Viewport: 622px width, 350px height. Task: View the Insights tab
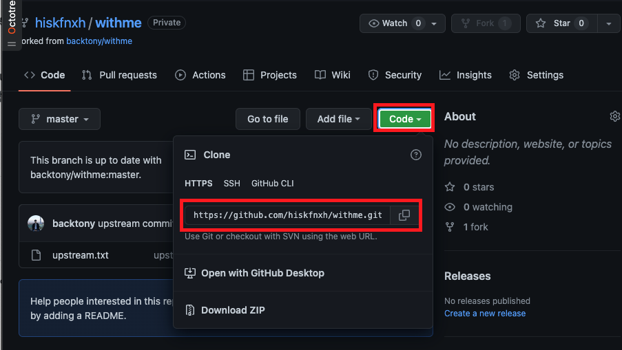click(x=466, y=75)
